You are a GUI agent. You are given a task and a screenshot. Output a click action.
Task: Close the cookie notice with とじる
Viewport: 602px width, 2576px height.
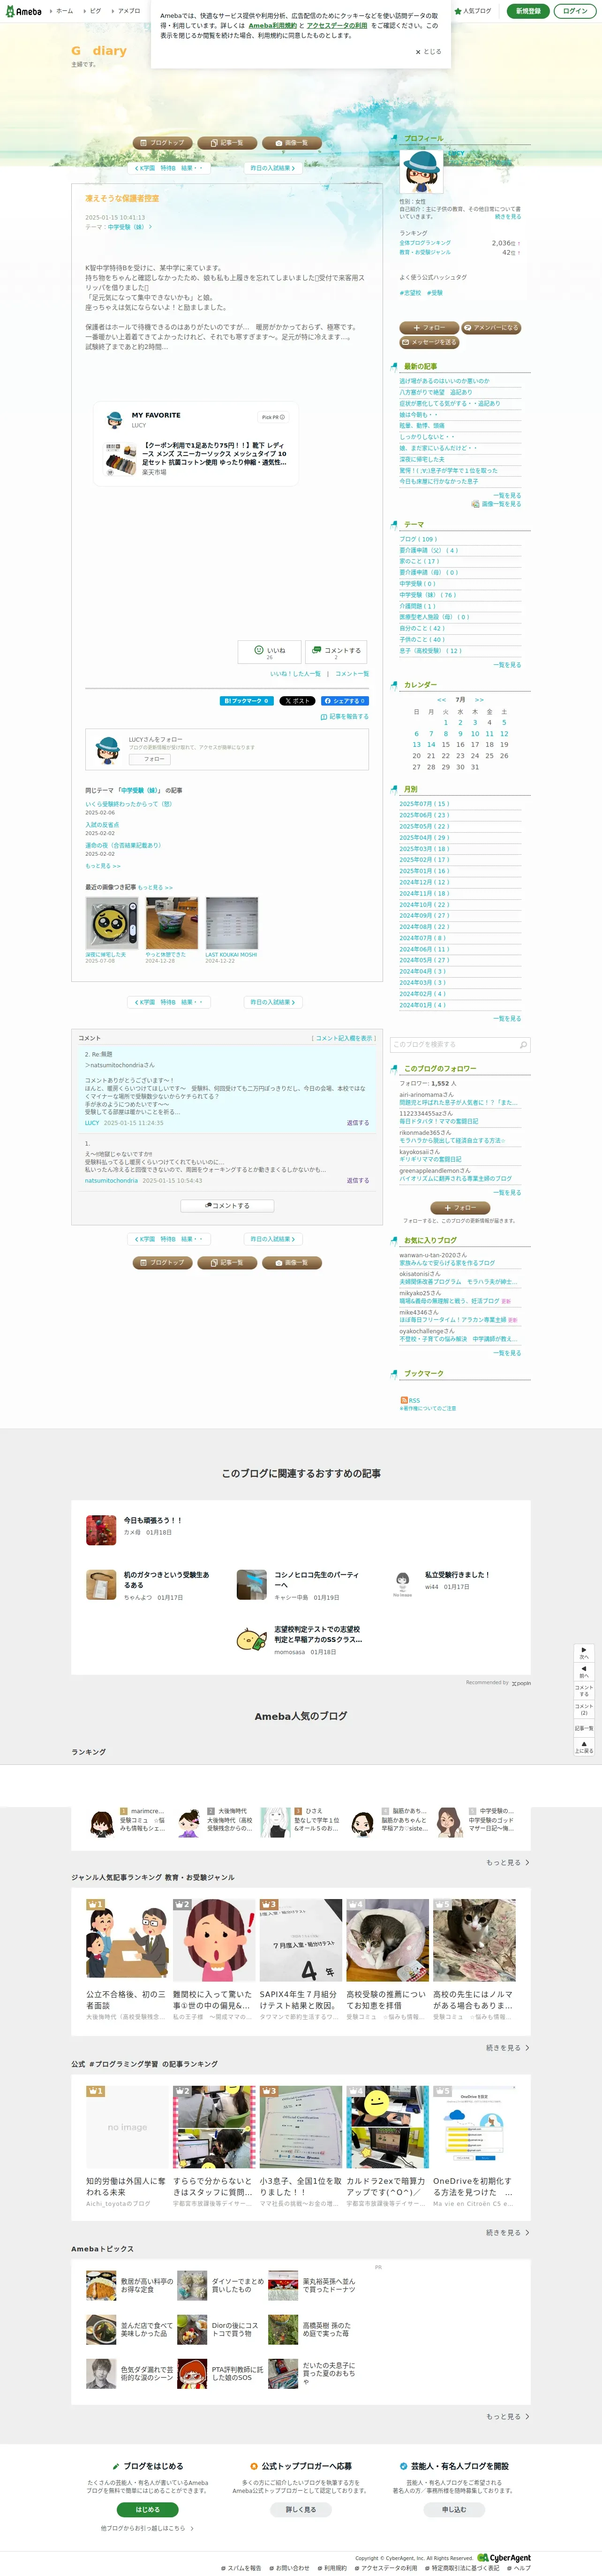(428, 52)
